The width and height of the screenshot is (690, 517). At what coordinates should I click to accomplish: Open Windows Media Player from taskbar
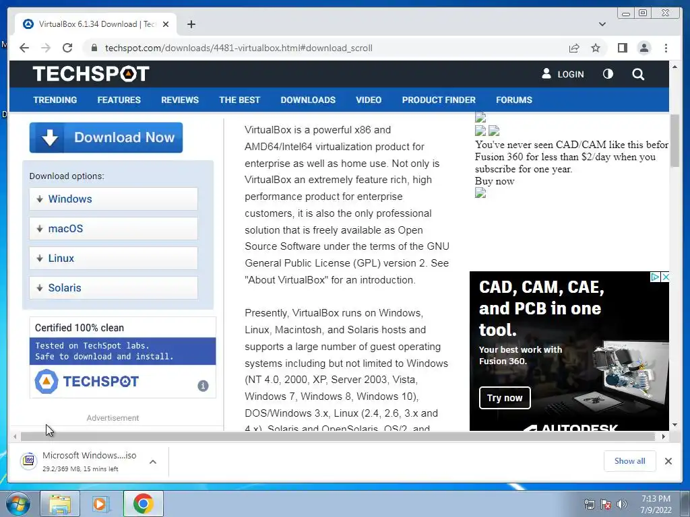click(x=101, y=504)
